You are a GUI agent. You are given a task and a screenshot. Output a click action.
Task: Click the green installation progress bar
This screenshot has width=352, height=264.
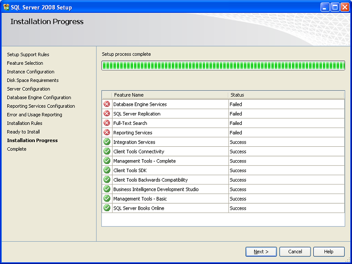(x=223, y=65)
